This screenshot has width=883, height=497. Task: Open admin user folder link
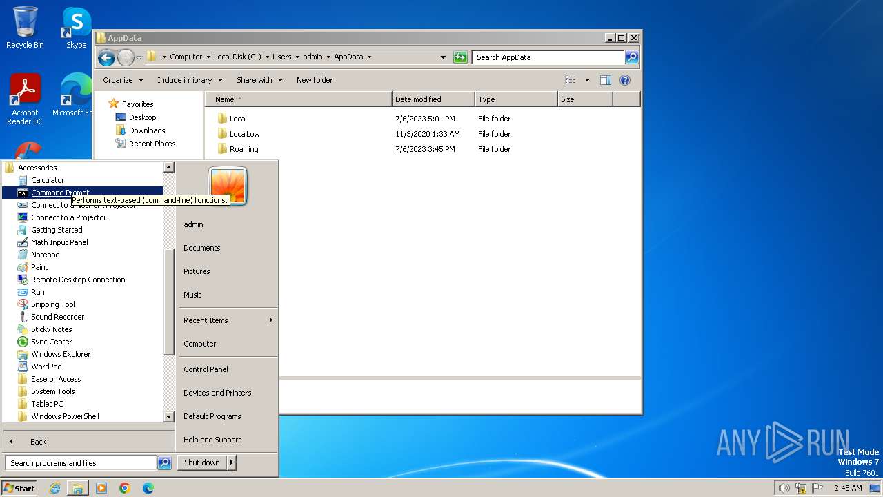(x=193, y=224)
